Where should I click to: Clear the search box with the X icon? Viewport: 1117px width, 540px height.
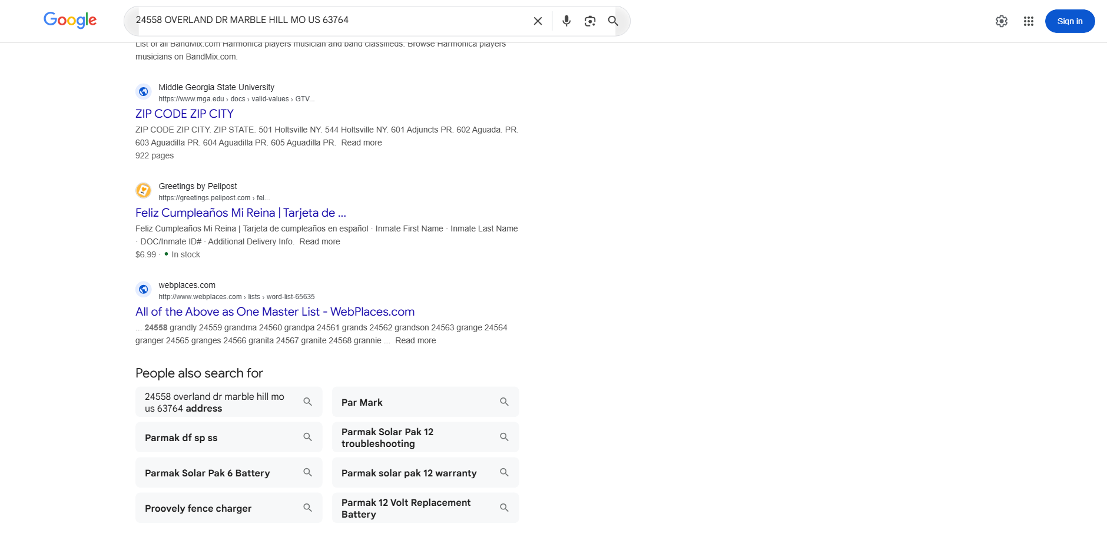(538, 21)
